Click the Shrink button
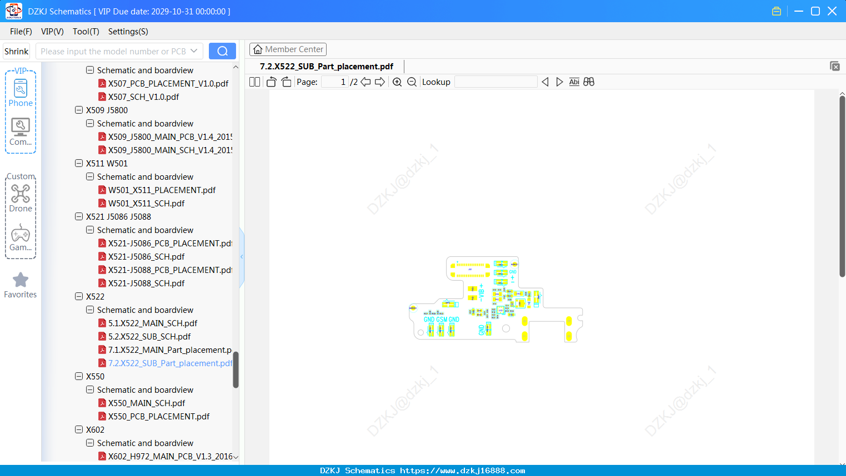 click(17, 51)
